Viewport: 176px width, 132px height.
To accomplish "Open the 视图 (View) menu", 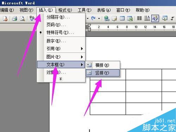I will pyautogui.click(x=26, y=10).
